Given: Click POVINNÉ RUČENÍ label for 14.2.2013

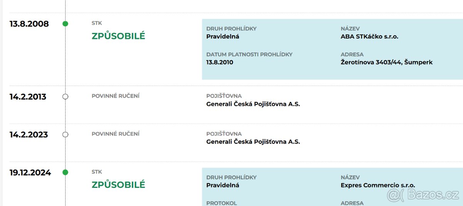Looking at the screenshot, I should pos(115,96).
